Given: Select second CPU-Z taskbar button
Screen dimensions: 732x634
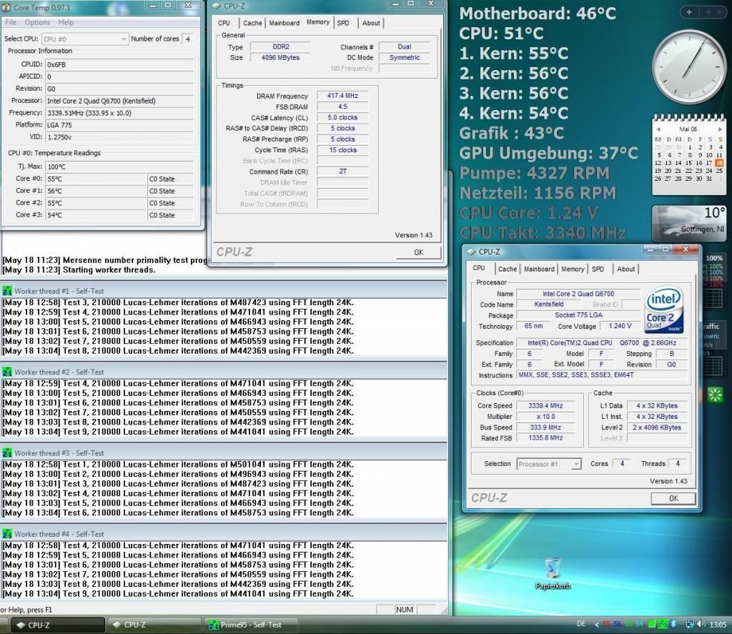Looking at the screenshot, I should tap(153, 625).
